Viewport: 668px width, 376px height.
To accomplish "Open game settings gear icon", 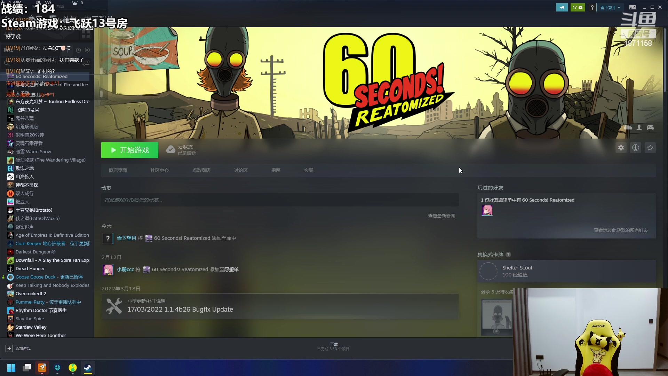I will coord(621,148).
